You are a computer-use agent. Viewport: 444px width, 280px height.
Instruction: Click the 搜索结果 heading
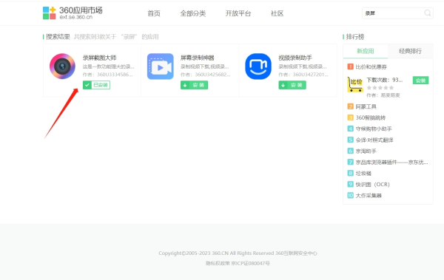click(x=58, y=37)
